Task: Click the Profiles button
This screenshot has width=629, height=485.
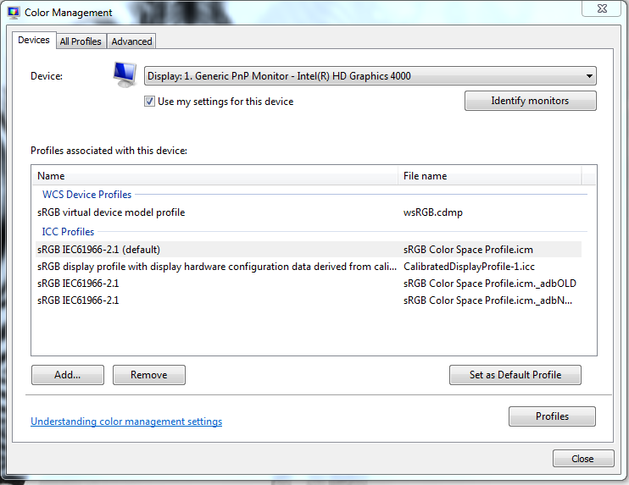Action: 552,416
